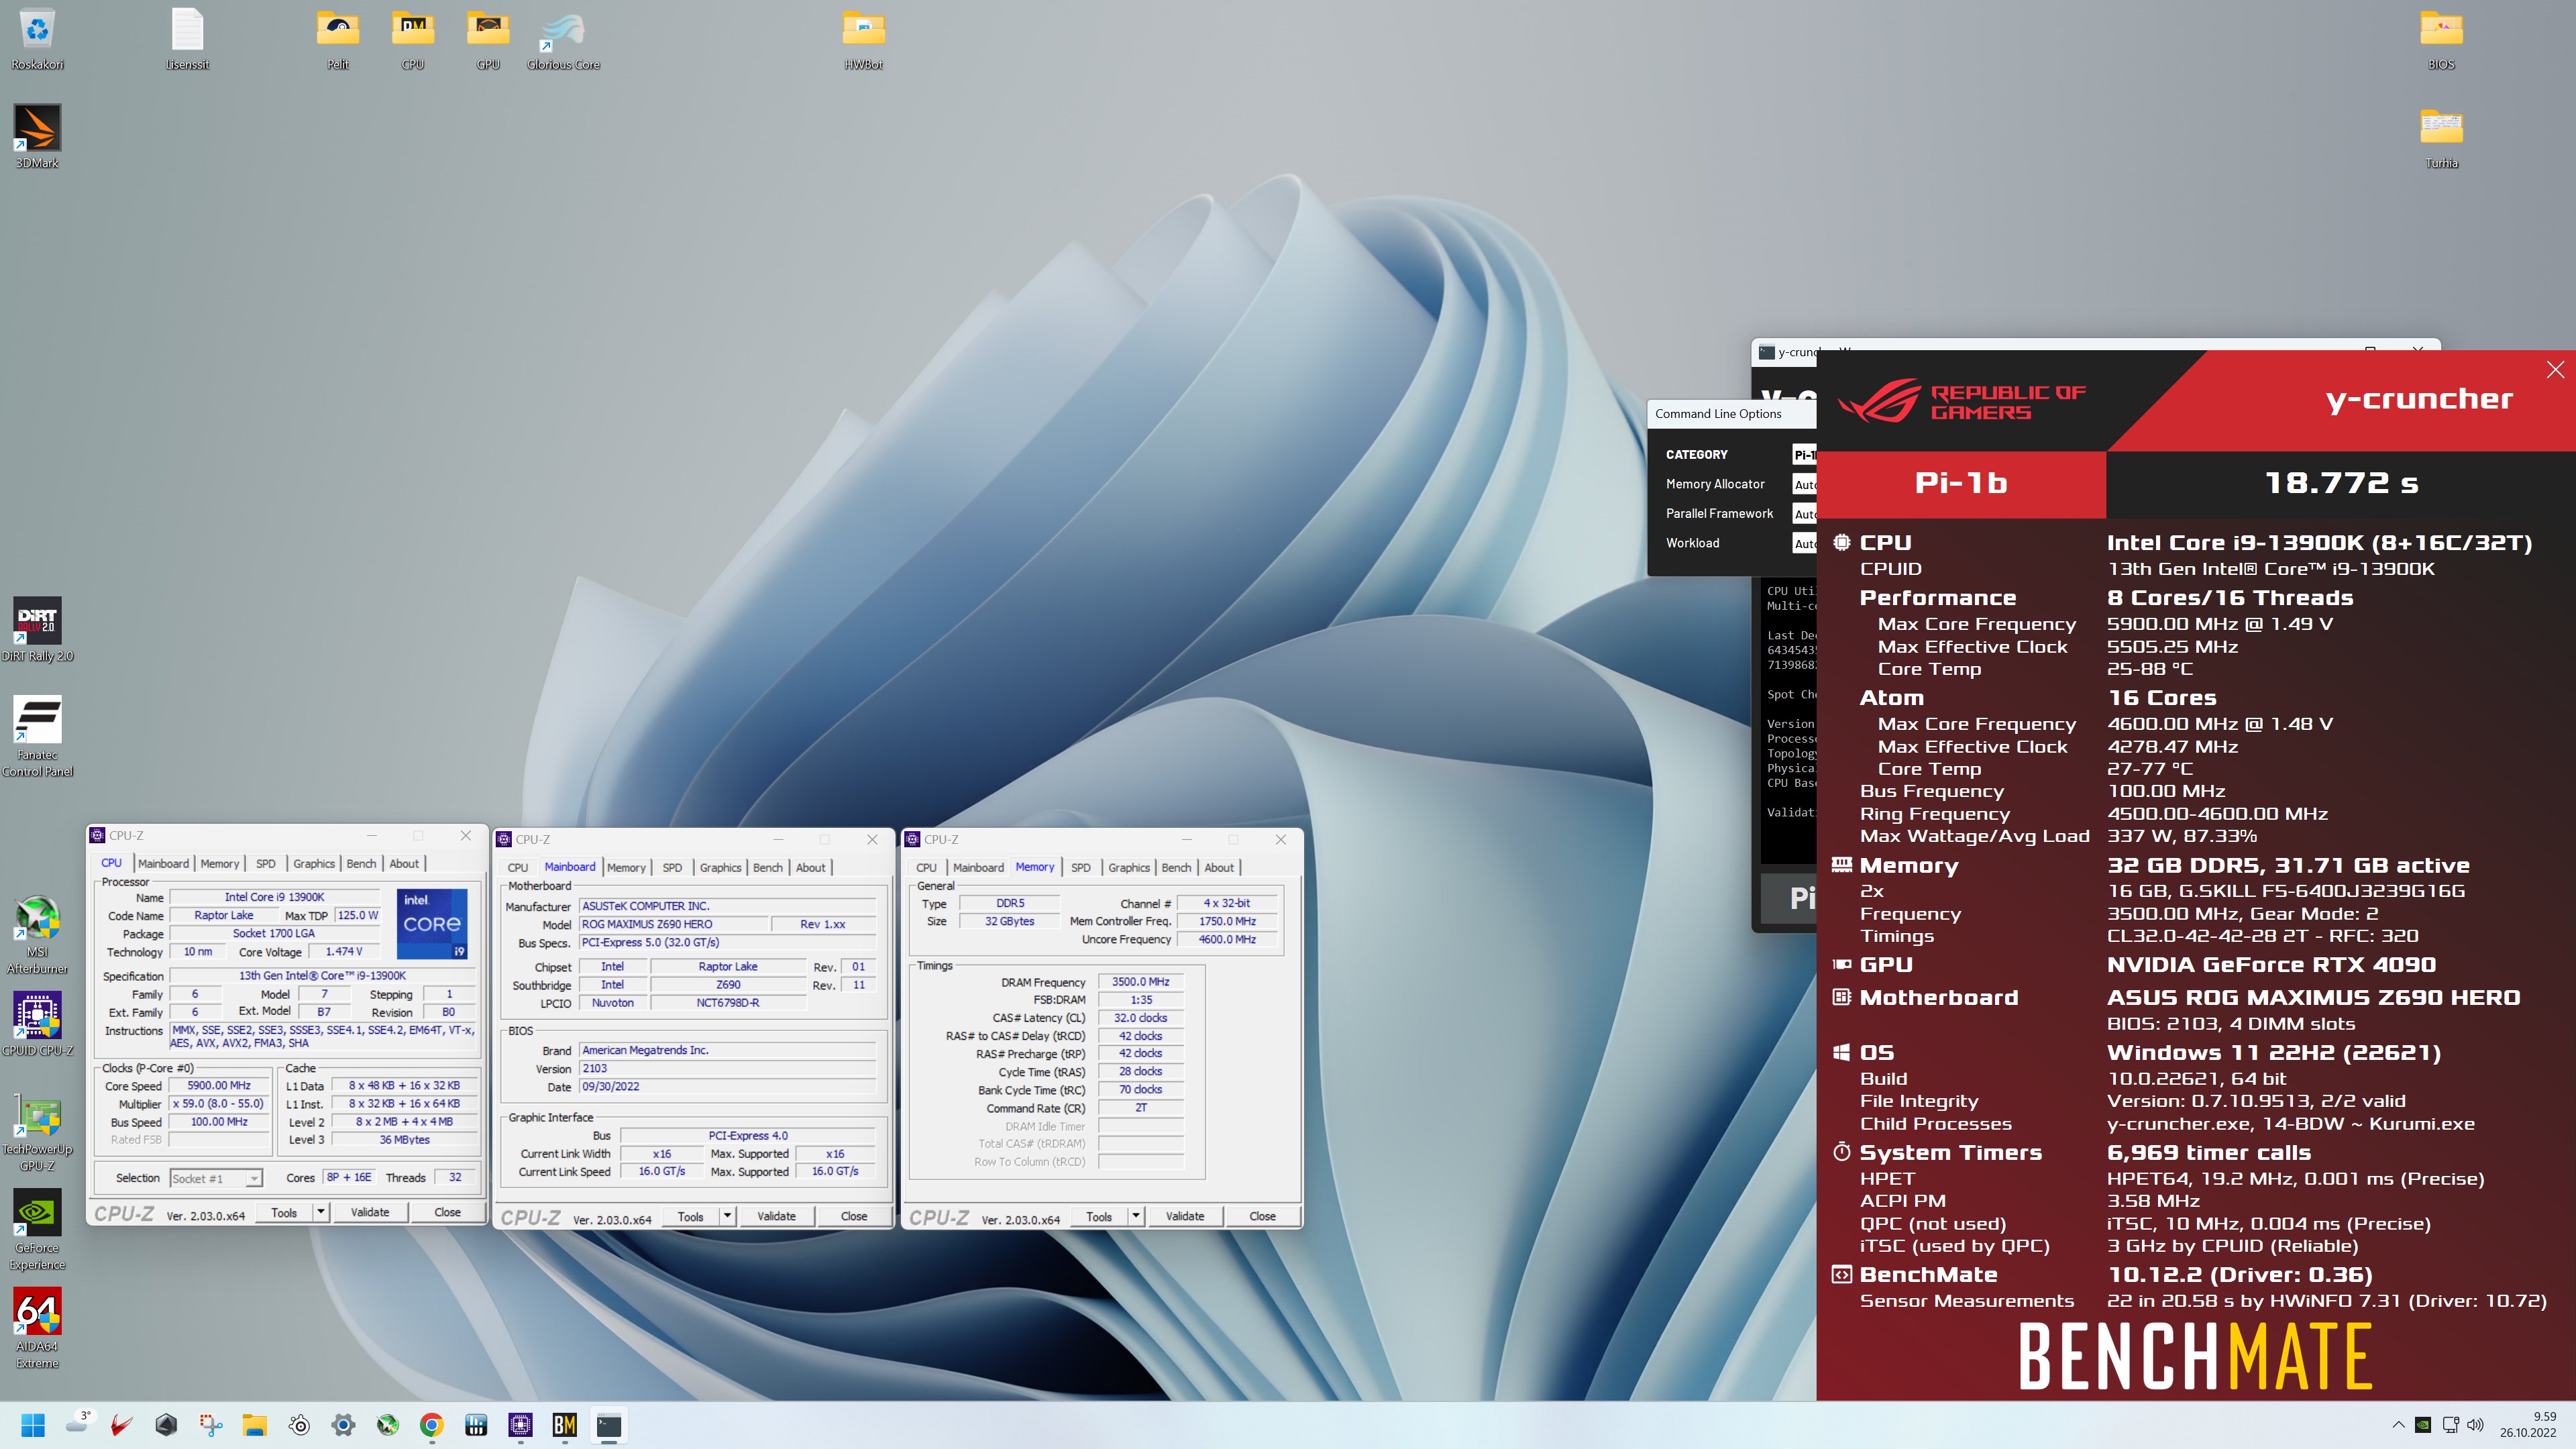Click the Model ROG MAXIMUS Z690 HERO field
This screenshot has height=1449, width=2576.
point(674,924)
